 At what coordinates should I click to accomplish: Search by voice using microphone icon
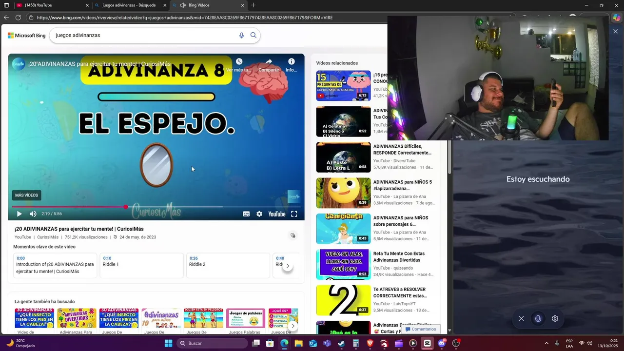point(241,35)
